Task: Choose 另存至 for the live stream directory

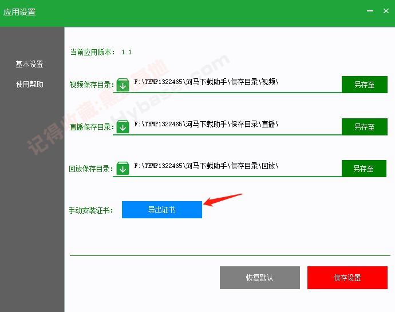Action: coord(365,127)
